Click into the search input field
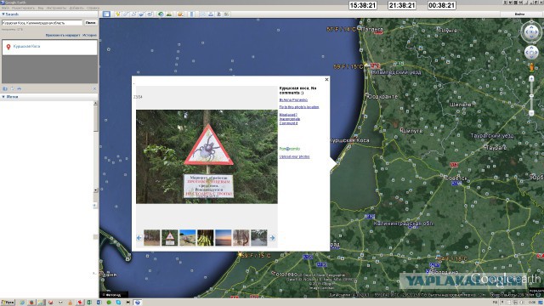 42,23
